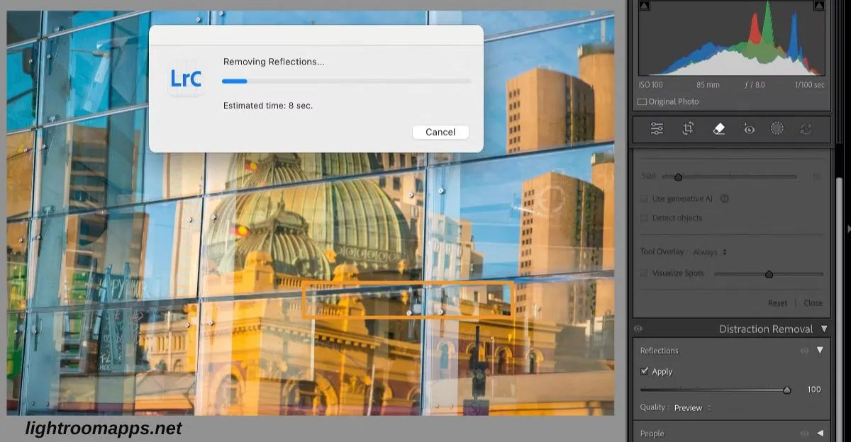Open the Crop & Straighten tool

click(687, 128)
